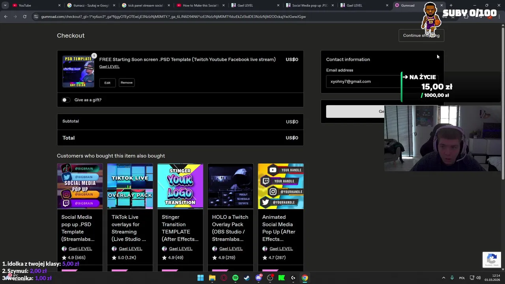The image size is (505, 284).
Task: Open Logitech G HUB from taskbar
Action: [293, 278]
